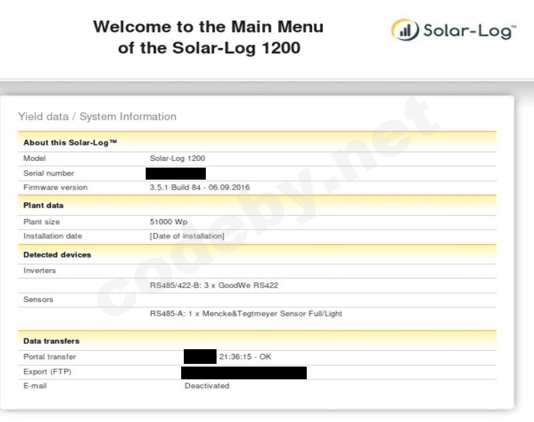Screen dimensions: 534x422
Task: Select firmware value '3.5.1 Build 84 - 06.09.2016'
Action: pos(200,187)
